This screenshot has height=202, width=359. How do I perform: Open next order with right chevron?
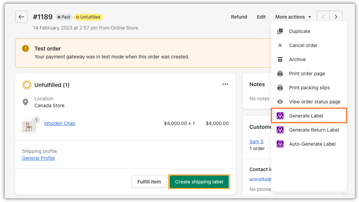coord(336,17)
